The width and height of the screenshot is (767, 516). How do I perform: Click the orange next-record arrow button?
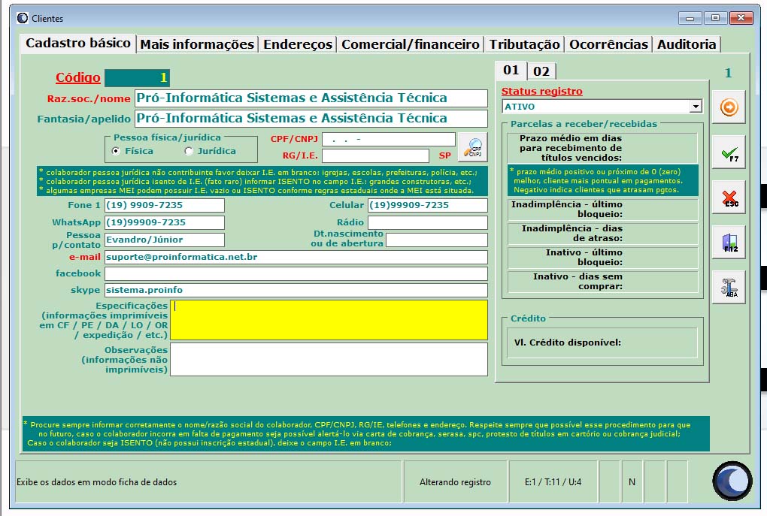[729, 107]
